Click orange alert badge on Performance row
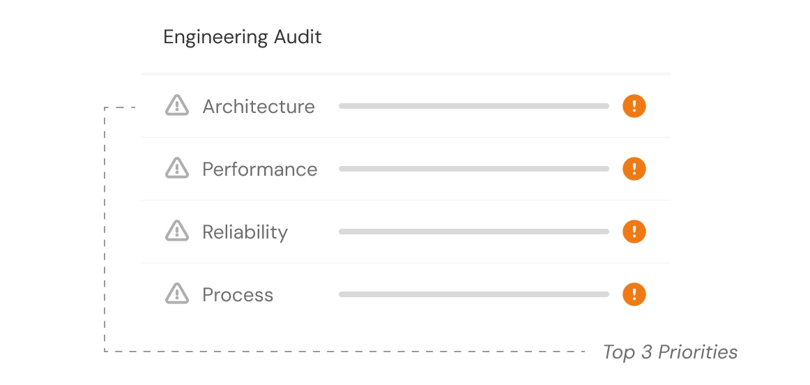 pyautogui.click(x=634, y=169)
